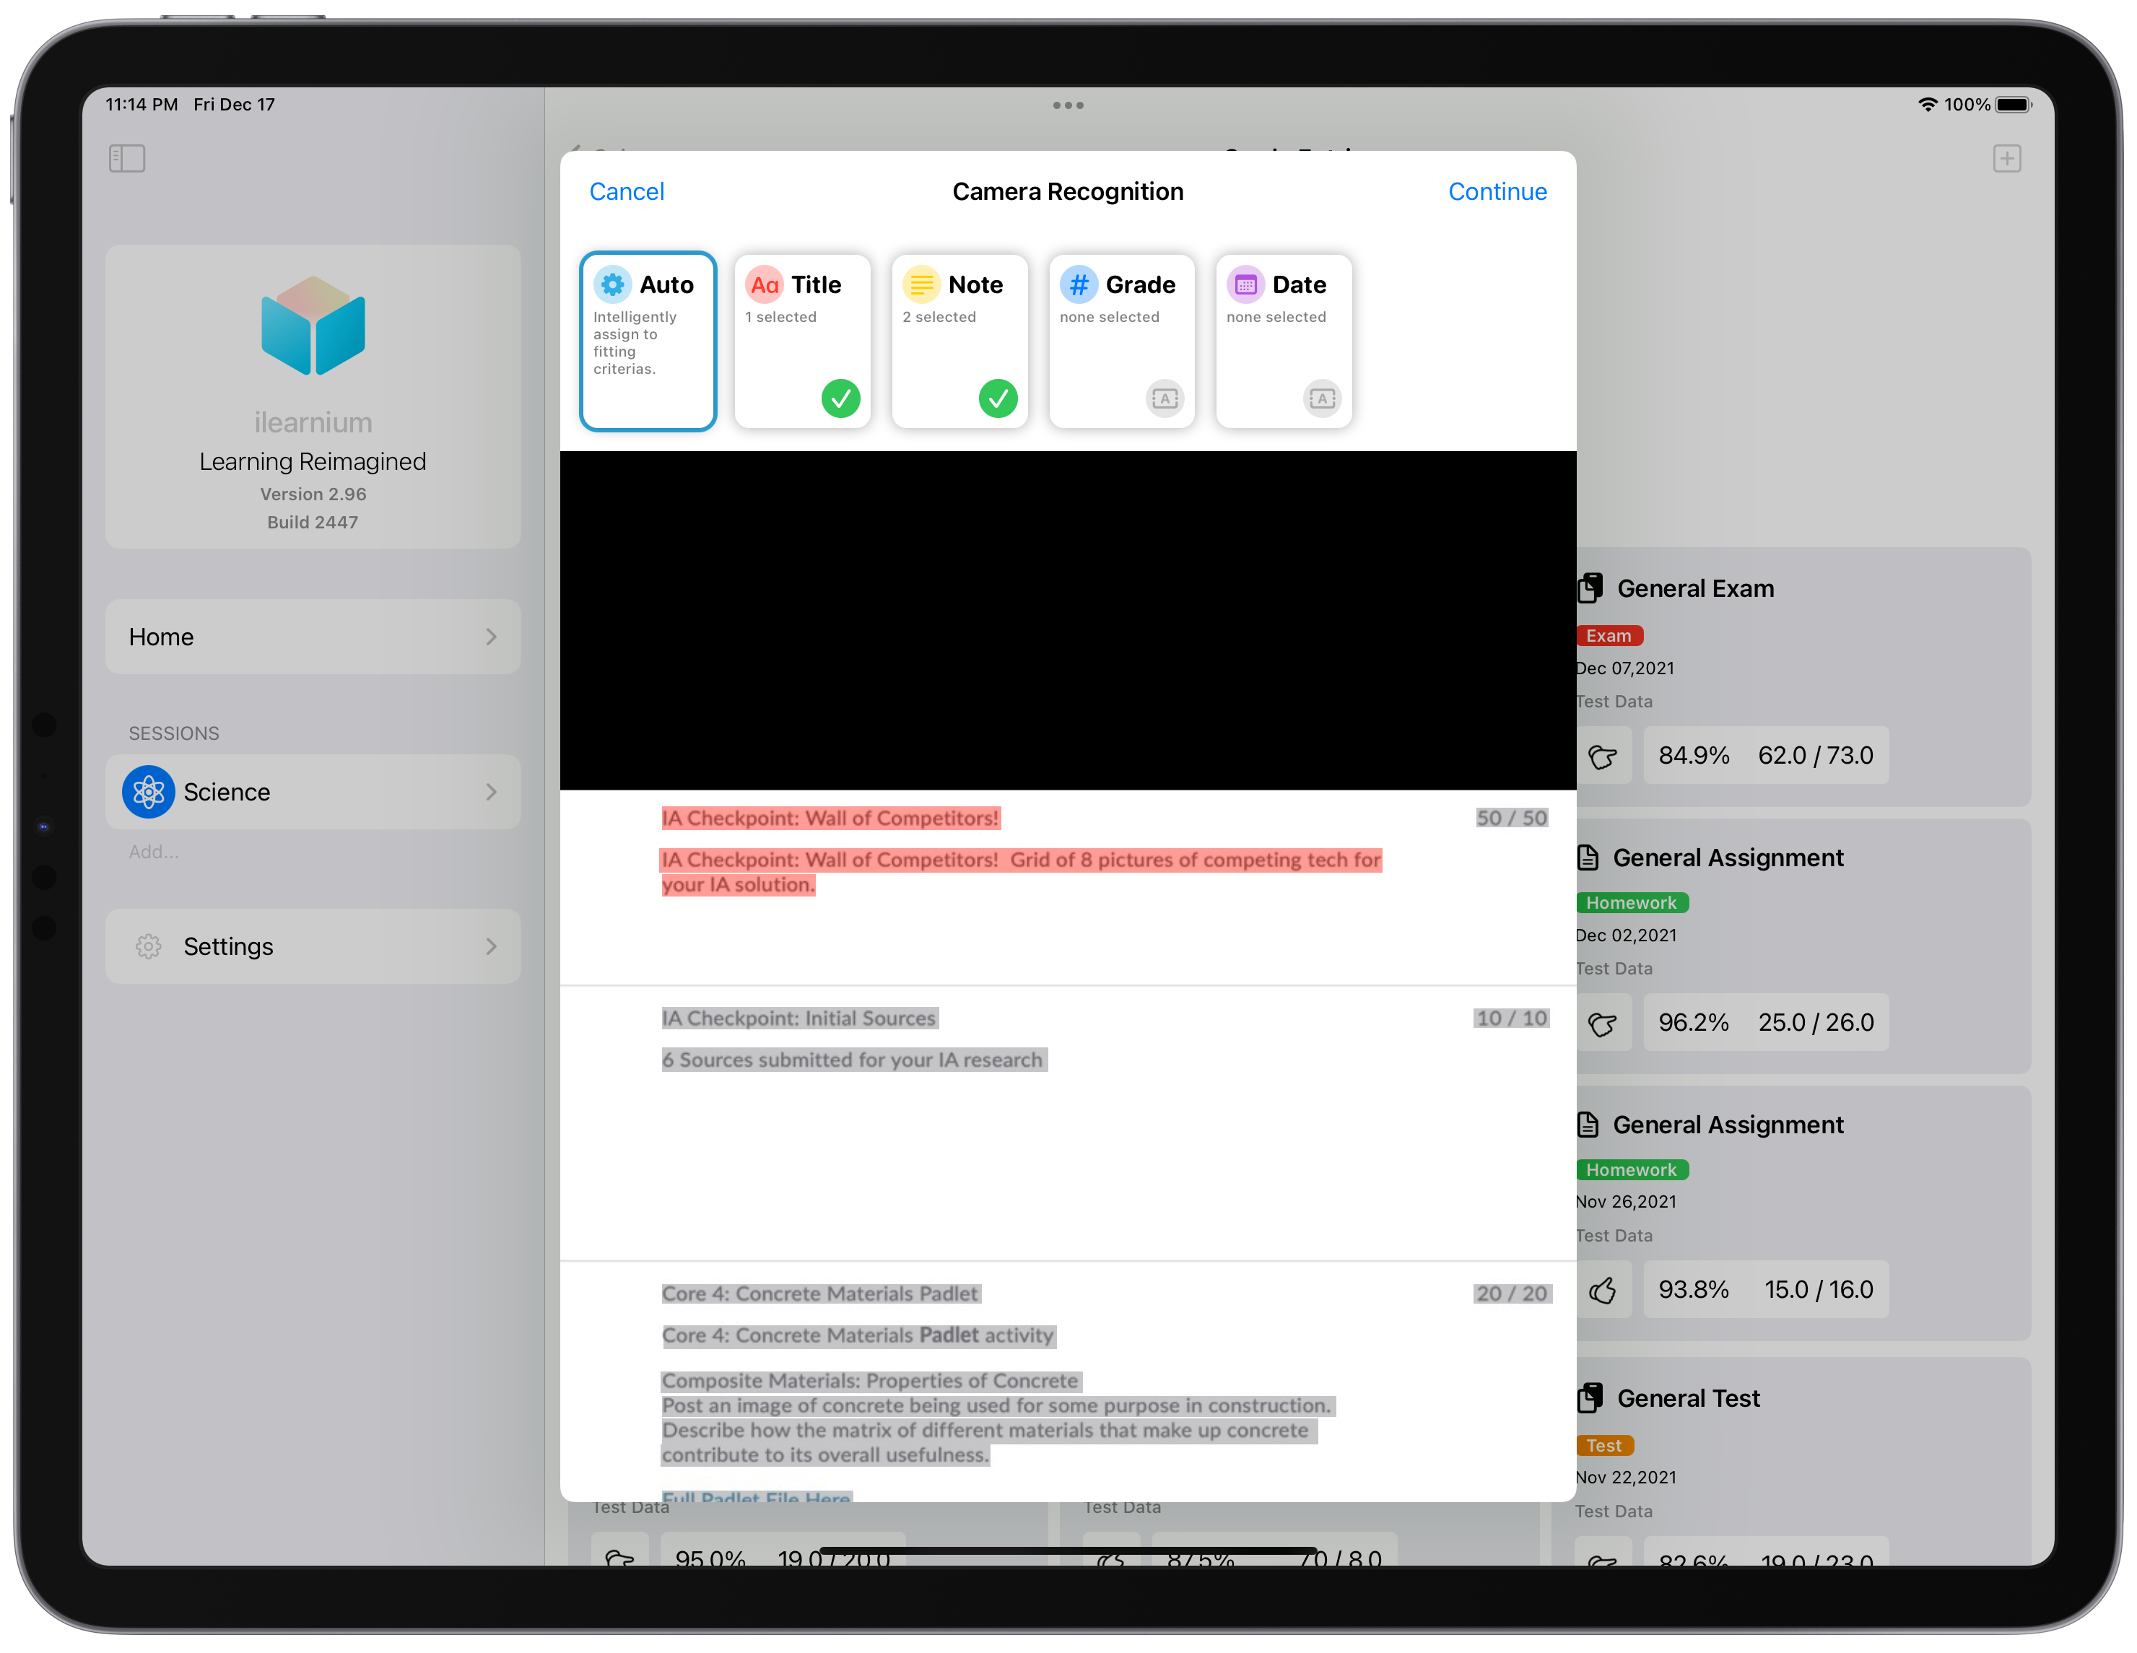Expand the Home row chevron
This screenshot has width=2137, height=1653.
(x=491, y=637)
